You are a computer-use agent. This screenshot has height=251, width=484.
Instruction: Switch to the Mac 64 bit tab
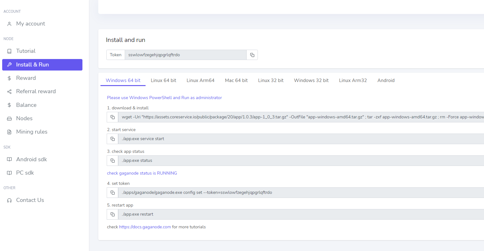coord(236,80)
